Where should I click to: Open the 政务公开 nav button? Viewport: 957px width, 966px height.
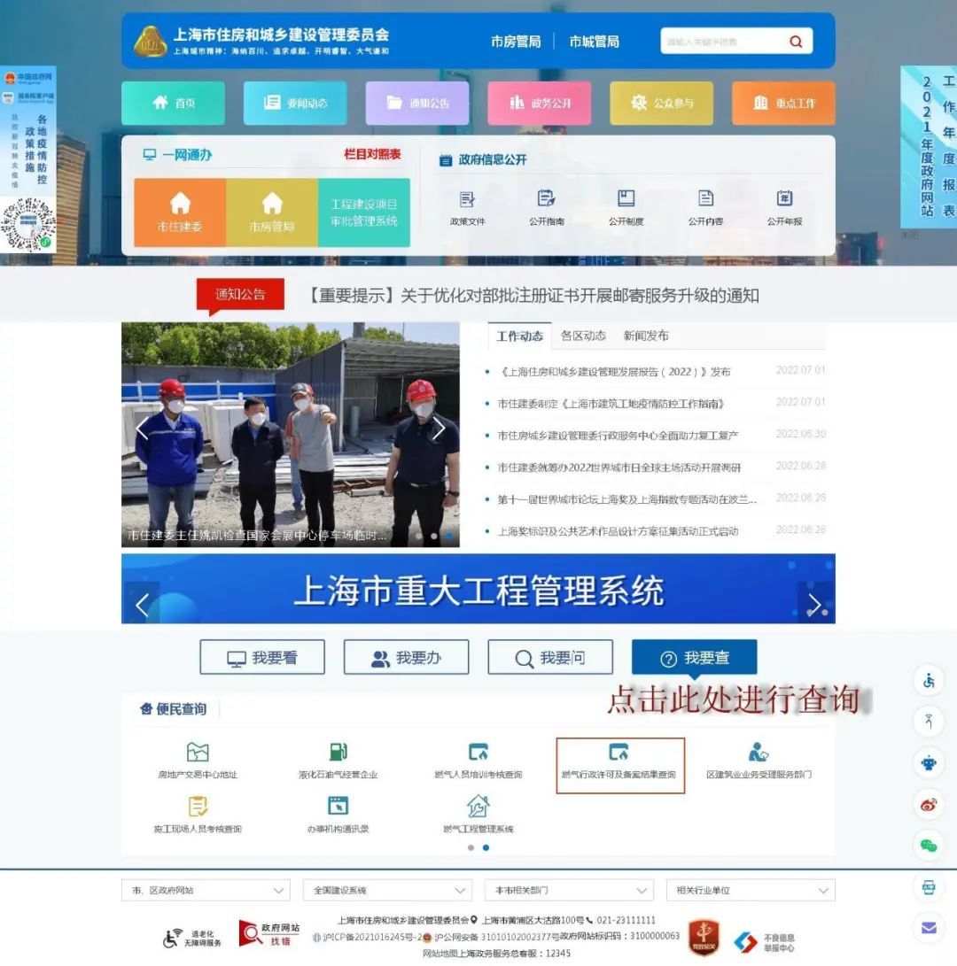[540, 103]
